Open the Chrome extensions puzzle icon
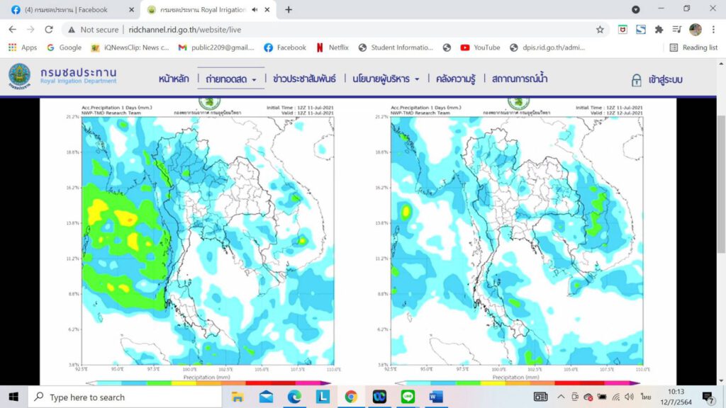726x408 pixels. coord(659,30)
